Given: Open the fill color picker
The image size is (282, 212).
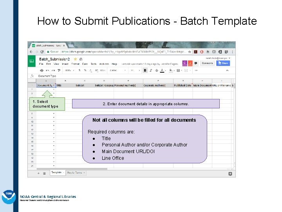Looking at the screenshot, I should 172,70.
